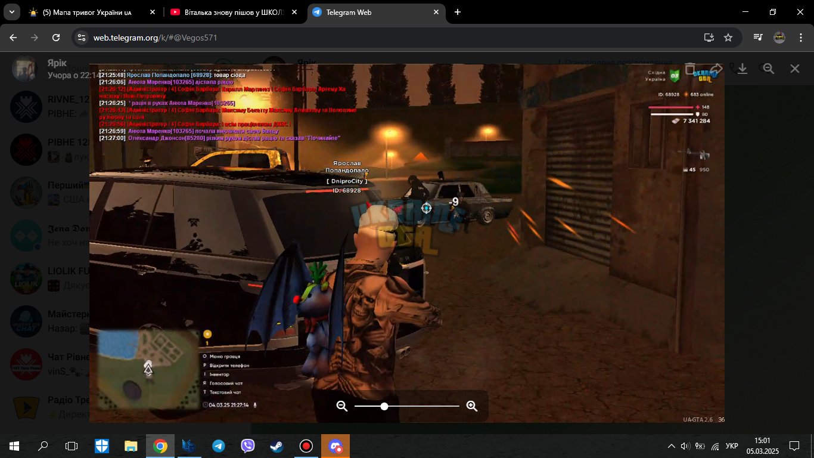Image resolution: width=814 pixels, height=458 pixels.
Task: Click the magnifier plus beside the zoom slider
Action: pos(472,406)
